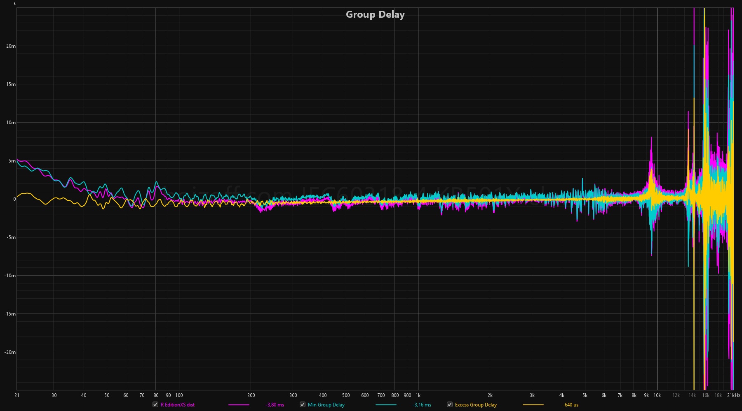
Task: Click the magenta R EditionXS line swatch
Action: 239,405
